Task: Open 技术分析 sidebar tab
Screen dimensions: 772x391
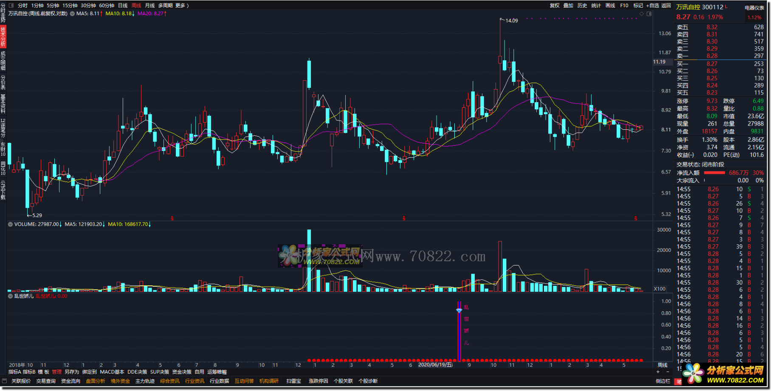Action: point(3,37)
